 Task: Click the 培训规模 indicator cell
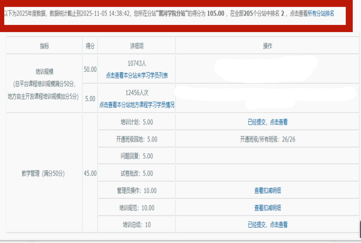(x=44, y=72)
